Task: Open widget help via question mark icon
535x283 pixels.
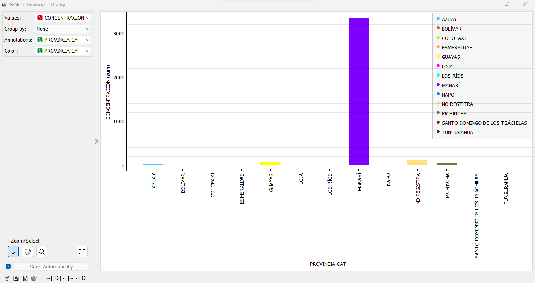Action: (x=7, y=278)
